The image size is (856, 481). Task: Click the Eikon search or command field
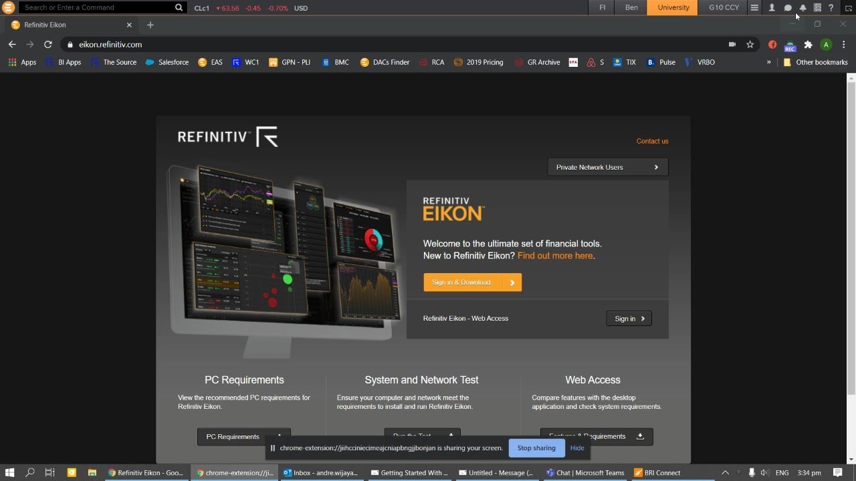tap(97, 7)
